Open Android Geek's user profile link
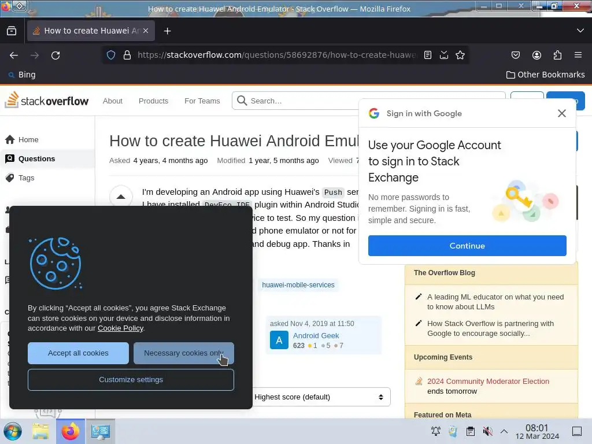 (316, 336)
